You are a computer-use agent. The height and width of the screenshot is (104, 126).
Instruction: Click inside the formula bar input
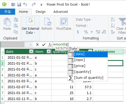[89, 44]
